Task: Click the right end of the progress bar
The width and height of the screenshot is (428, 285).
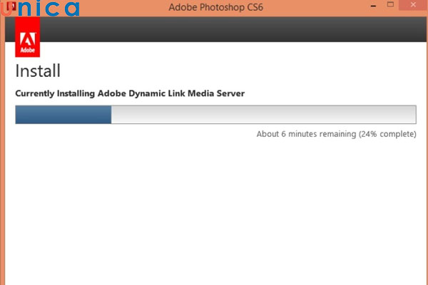Action: (x=413, y=115)
